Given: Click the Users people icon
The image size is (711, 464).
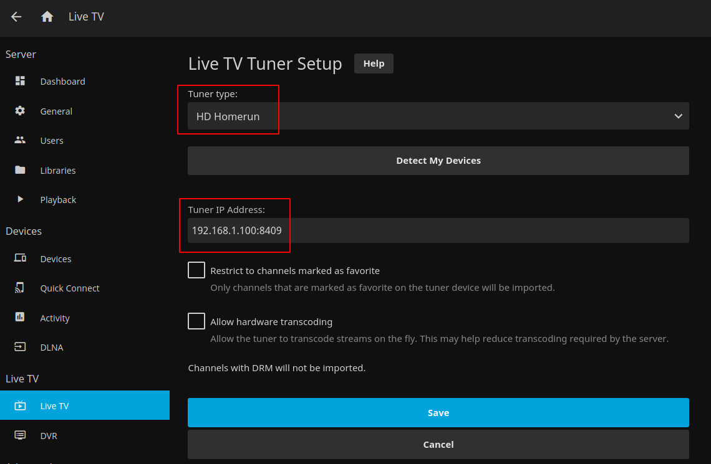Looking at the screenshot, I should (20, 140).
